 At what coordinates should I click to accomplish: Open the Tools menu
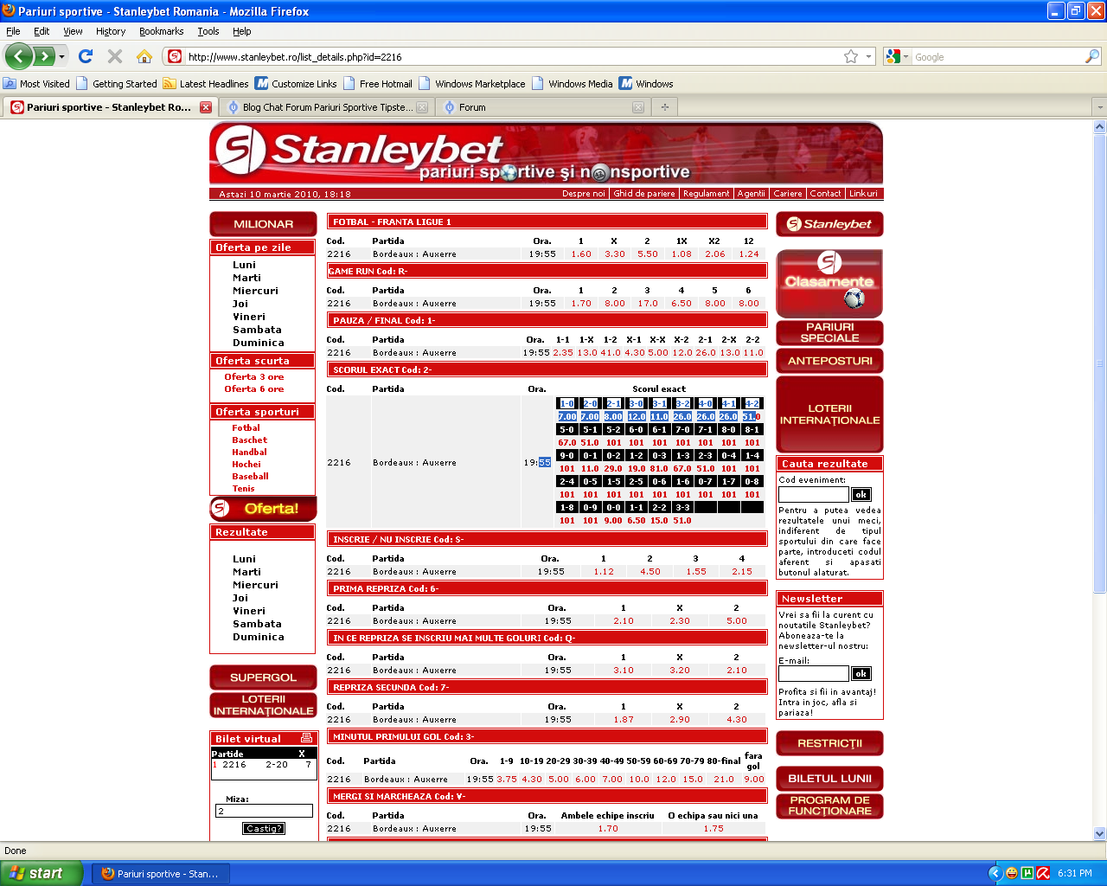pyautogui.click(x=208, y=31)
